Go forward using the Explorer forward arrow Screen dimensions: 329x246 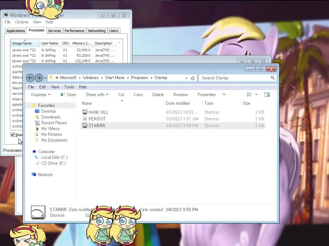39,78
